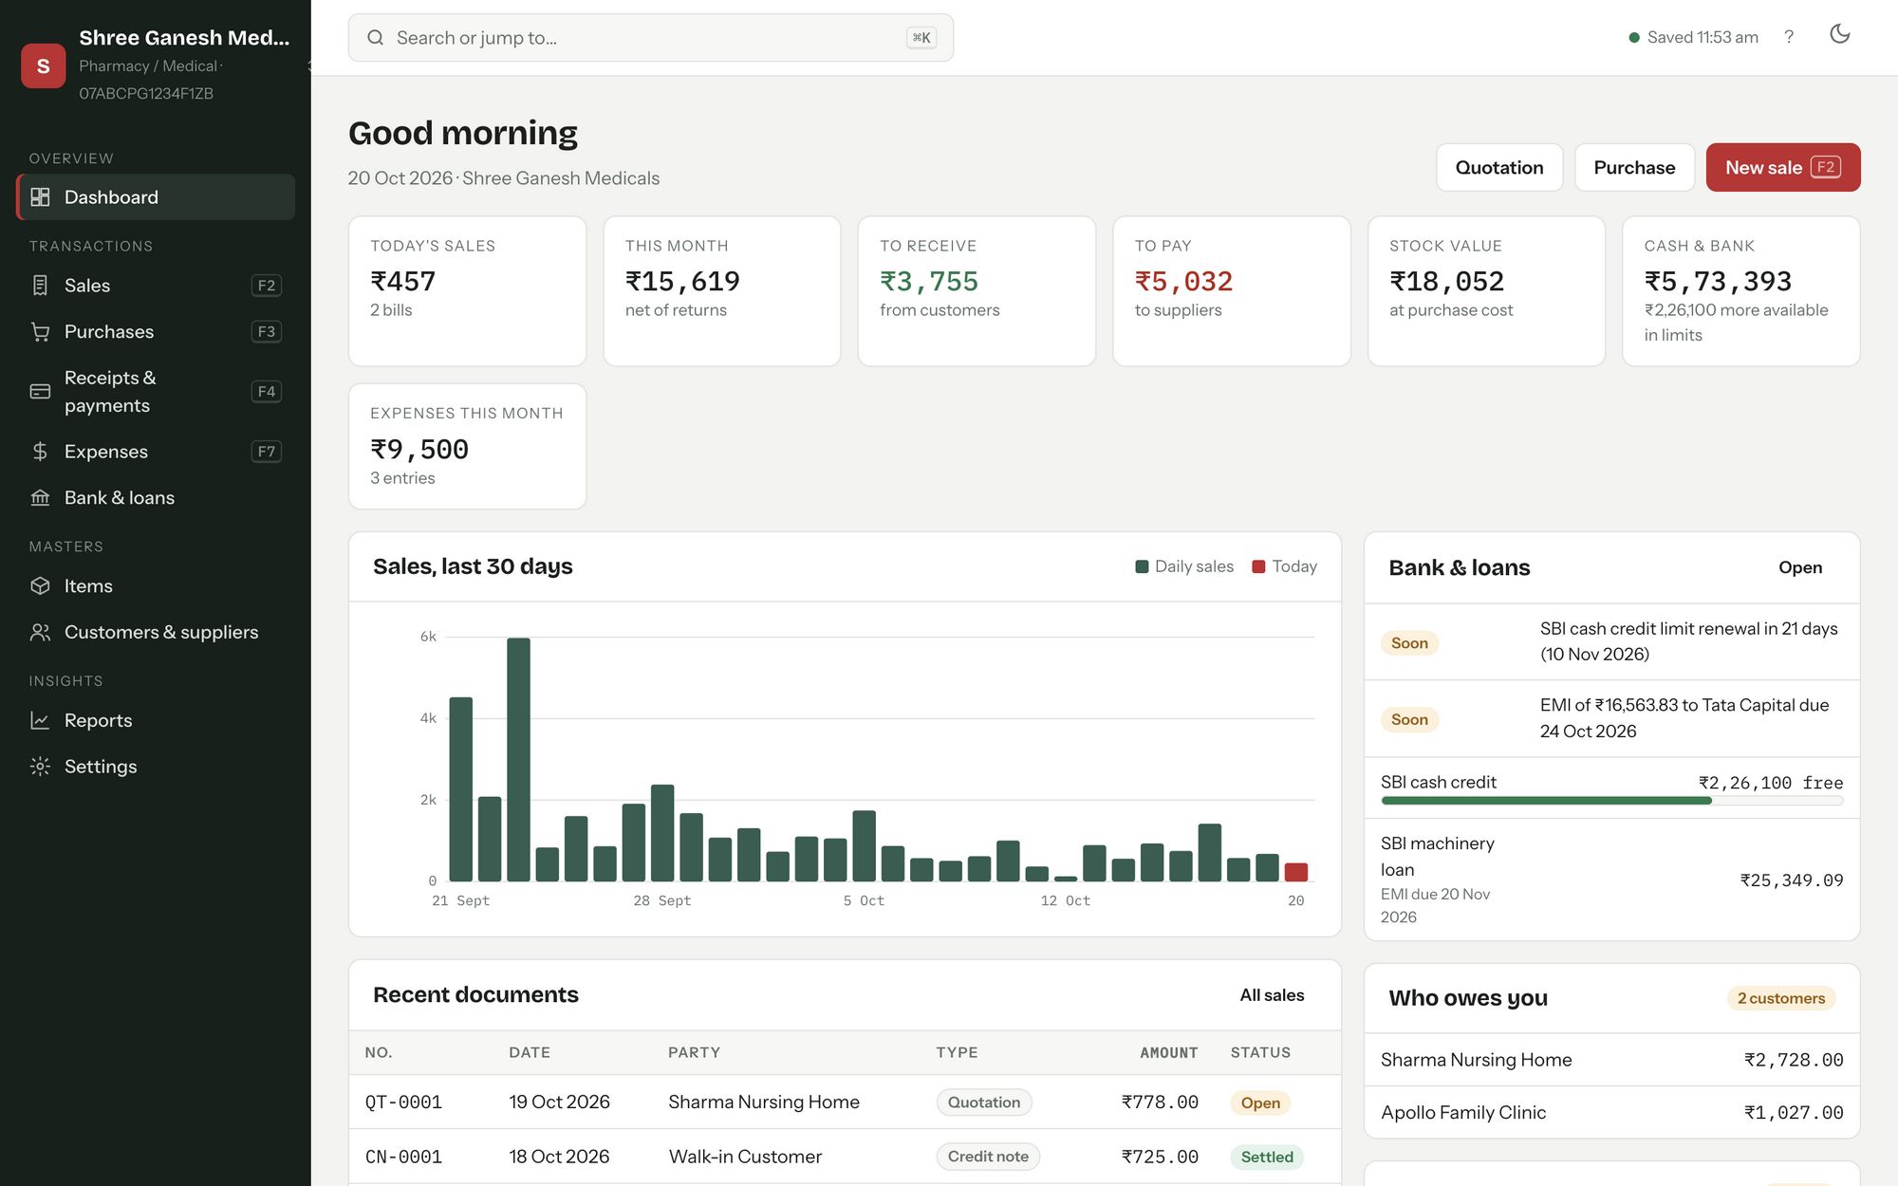Click the Purchases cart icon
The image size is (1898, 1186).
(x=40, y=332)
